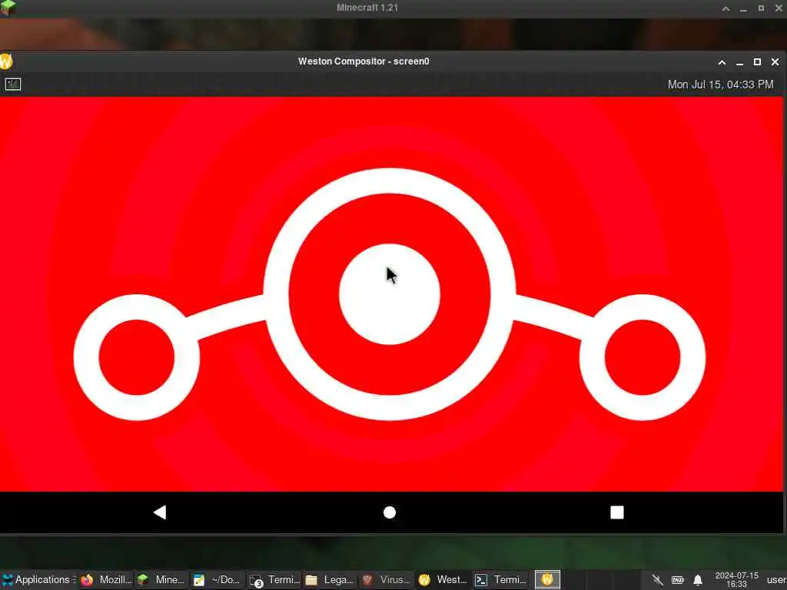The width and height of the screenshot is (787, 590).
Task: Click the Minecraft window icon in title bar
Action: point(8,8)
